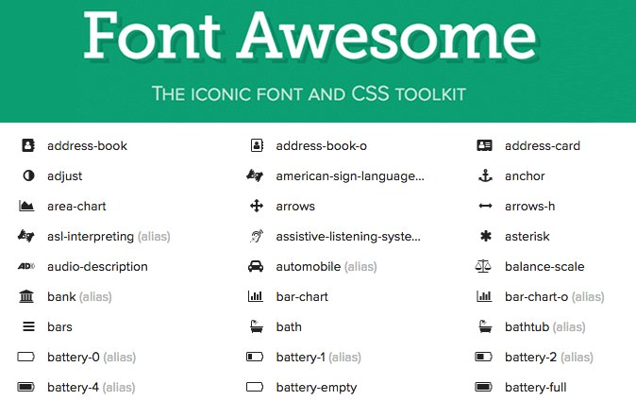Image resolution: width=636 pixels, height=400 pixels.
Task: Open the american-sign-language... link
Action: [x=350, y=176]
